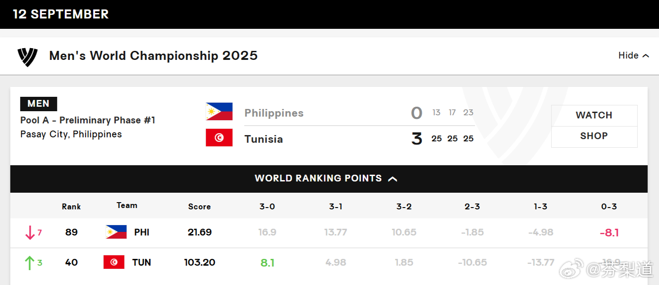
Task: Click the Philippines flag in match header
Action: tap(219, 111)
